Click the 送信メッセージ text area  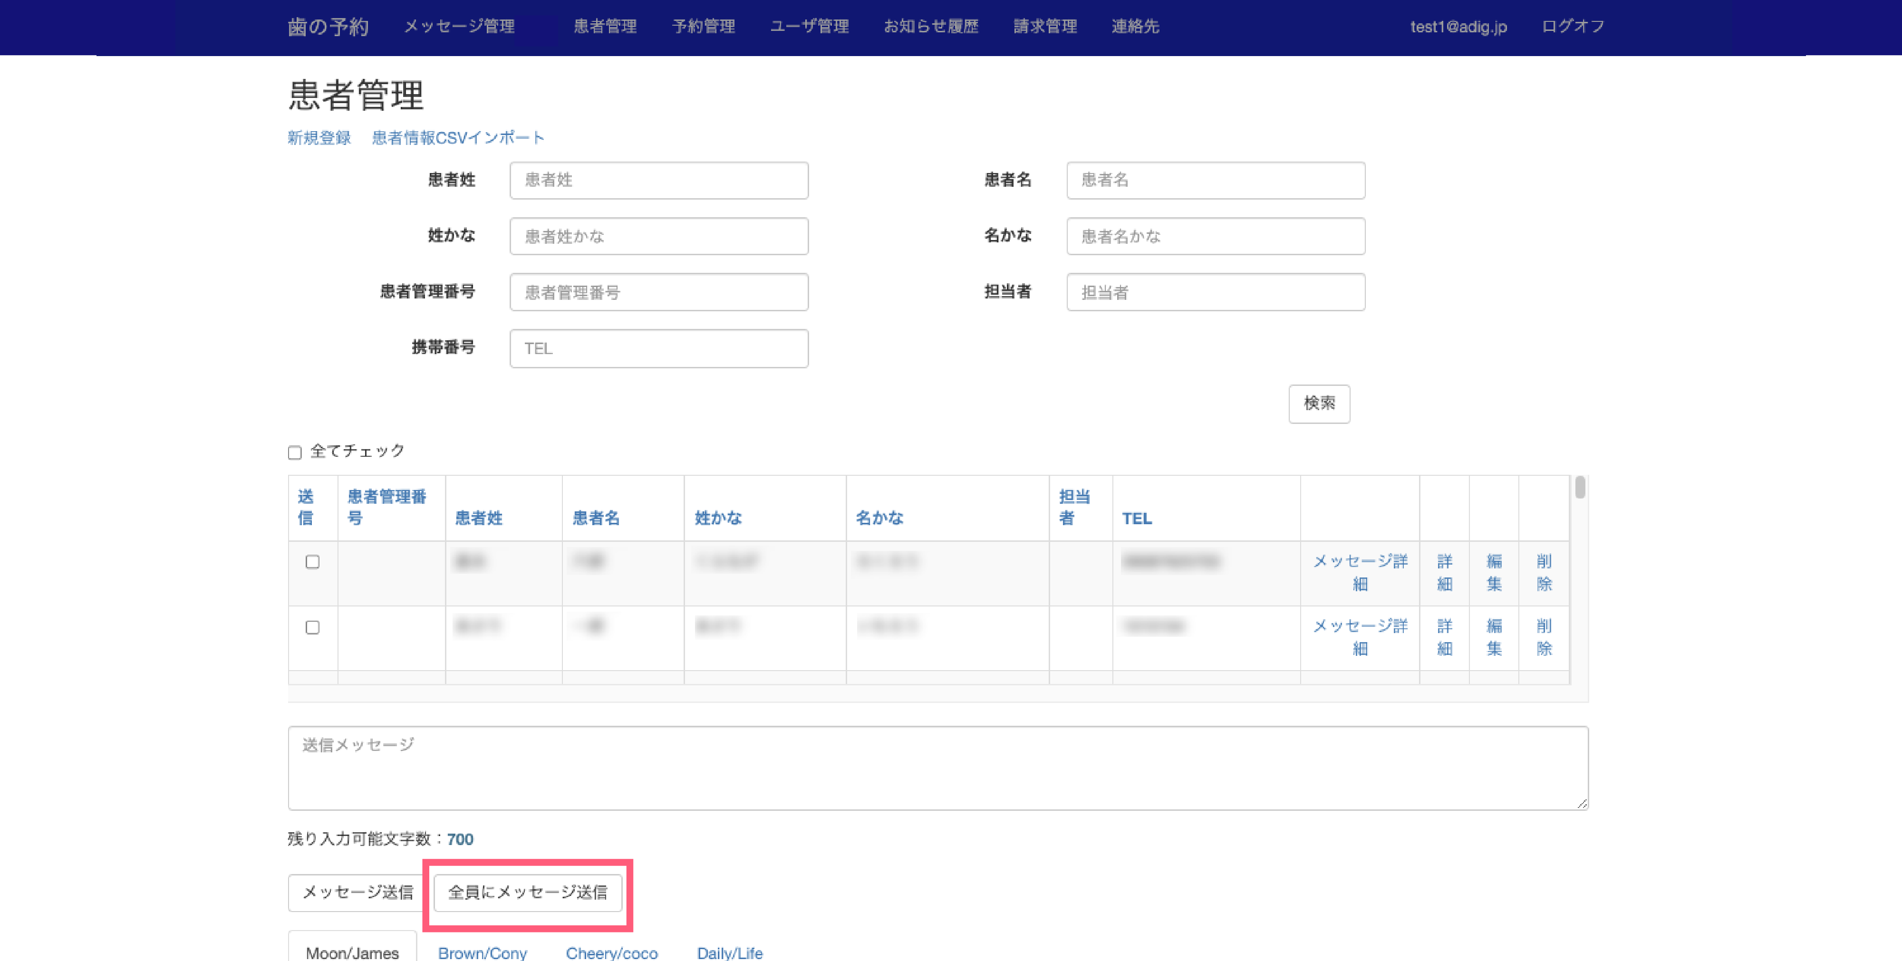point(938,768)
